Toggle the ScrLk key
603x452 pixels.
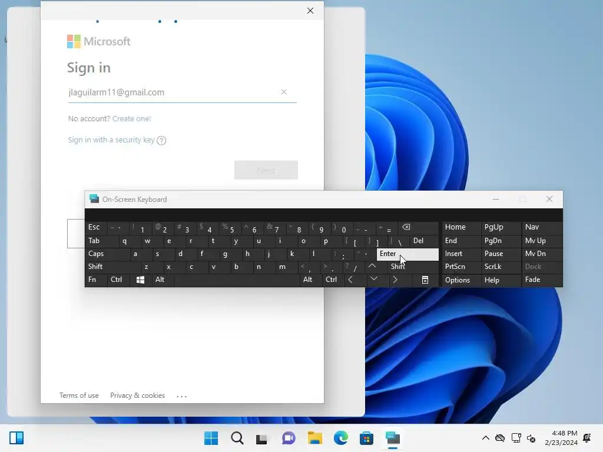[500, 267]
